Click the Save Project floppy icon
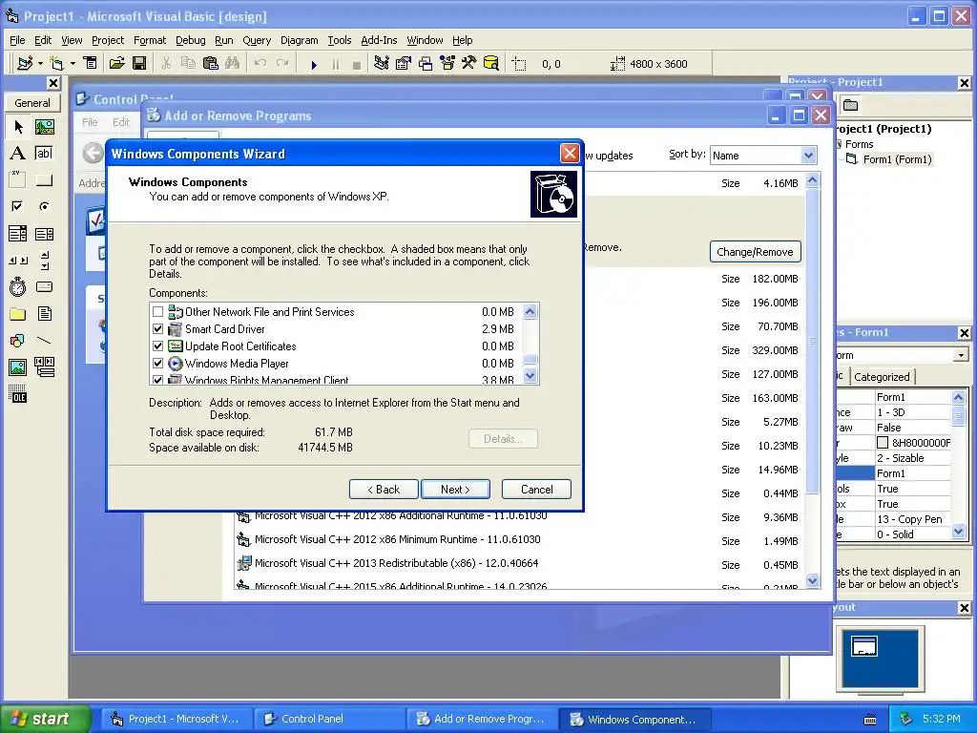 [139, 63]
